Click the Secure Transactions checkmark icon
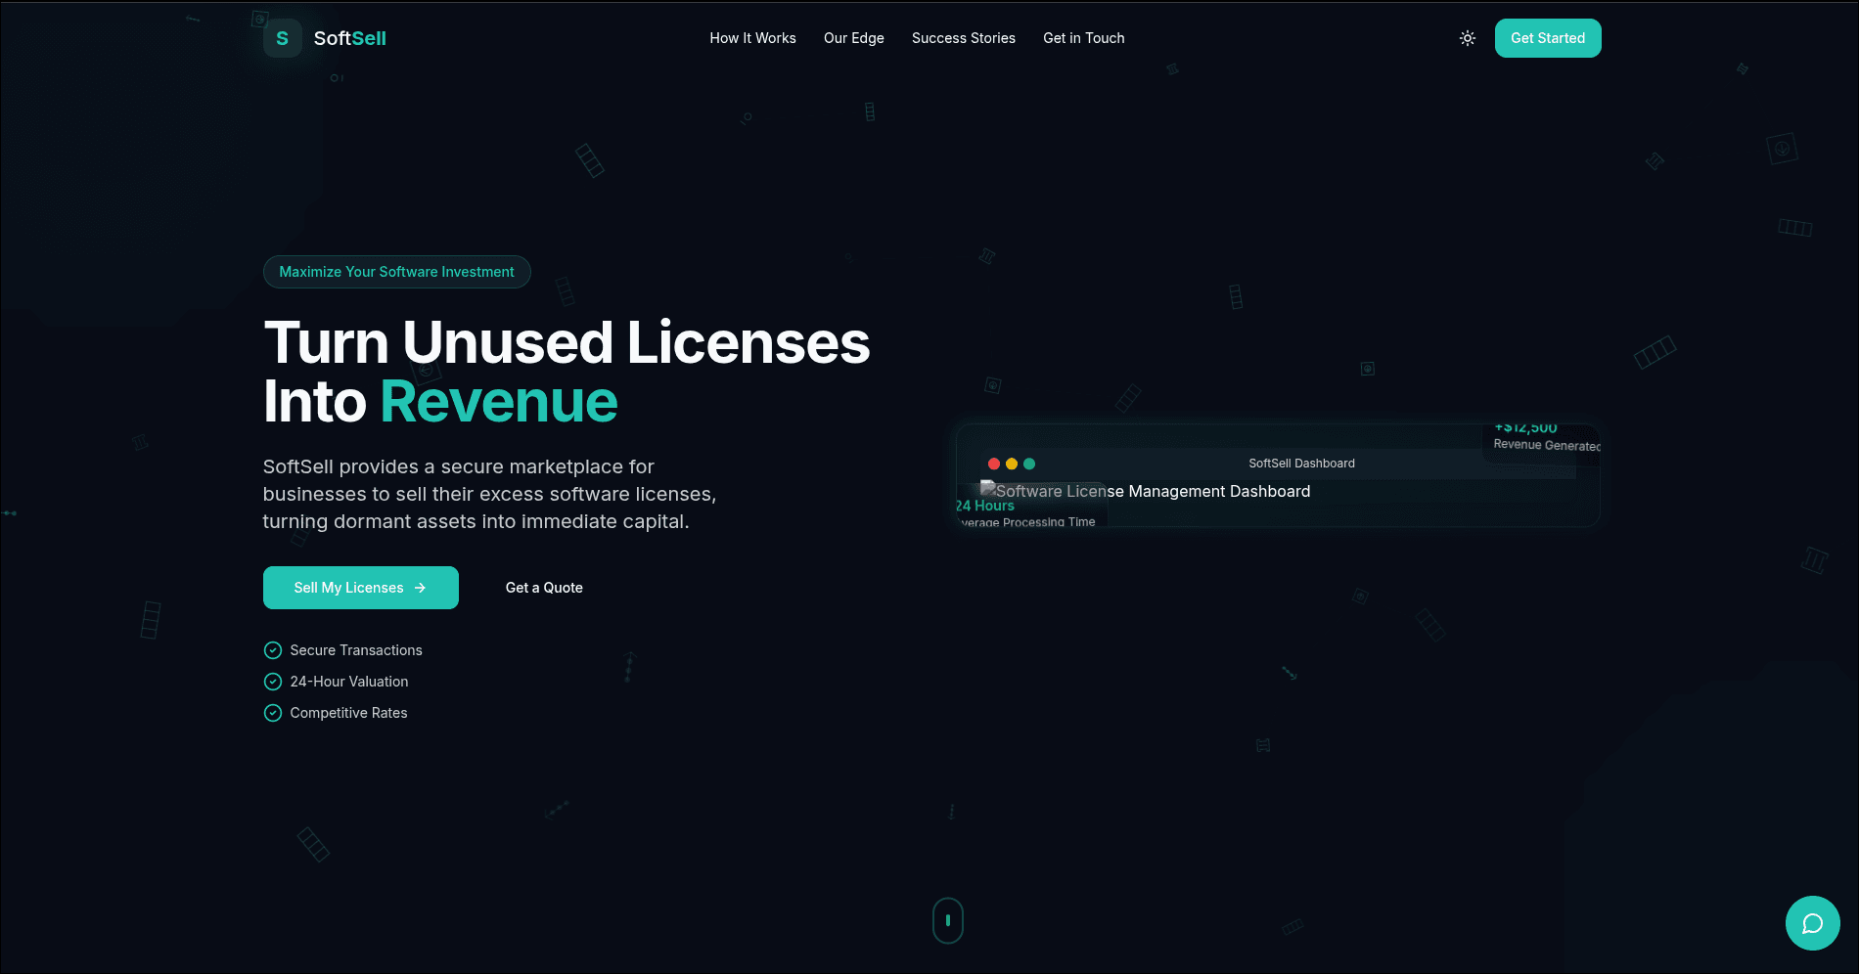The image size is (1859, 974). (x=273, y=650)
